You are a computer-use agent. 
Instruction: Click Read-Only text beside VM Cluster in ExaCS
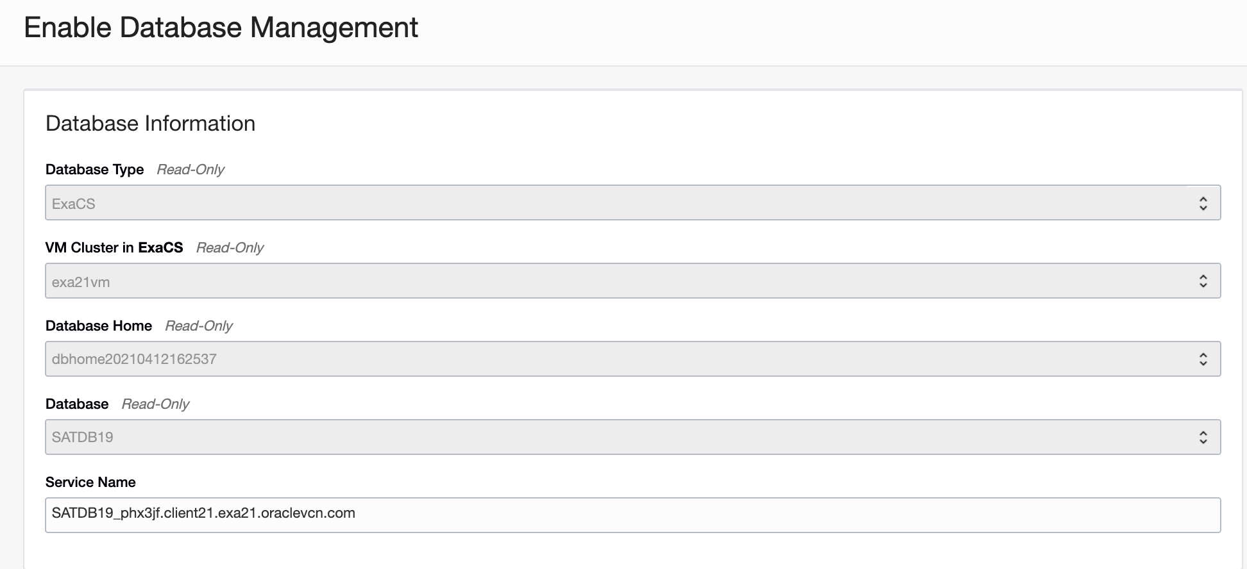click(230, 248)
